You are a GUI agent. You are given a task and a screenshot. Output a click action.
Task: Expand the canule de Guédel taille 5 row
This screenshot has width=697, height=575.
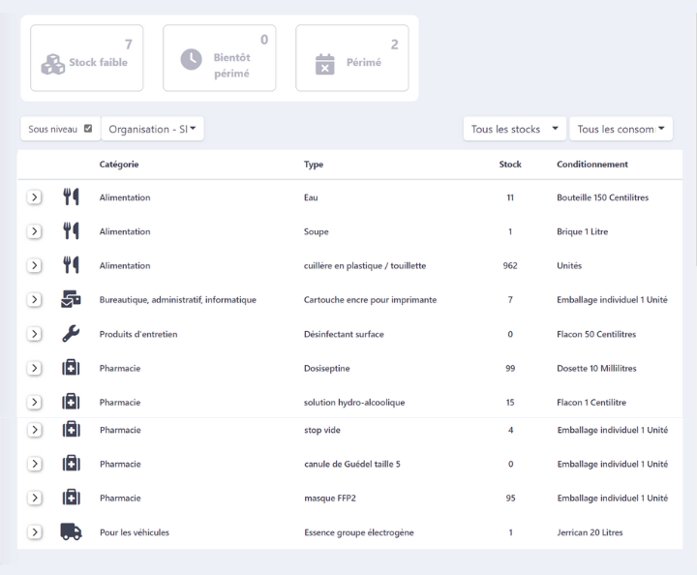click(35, 464)
